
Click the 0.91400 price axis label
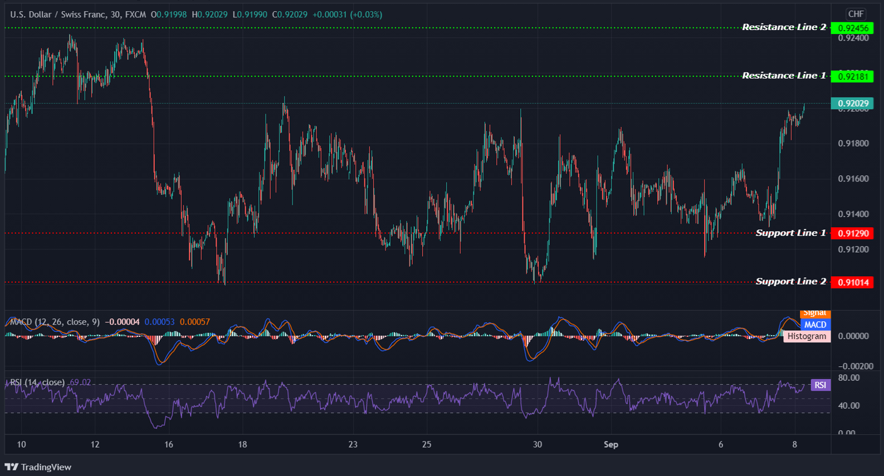click(x=853, y=214)
